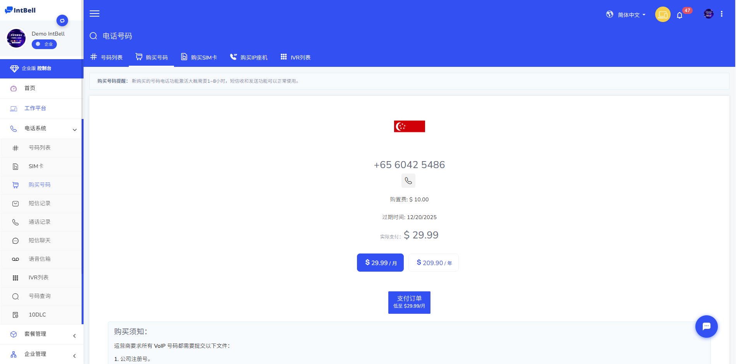The width and height of the screenshot is (736, 364).
Task: Click the refresh icon beside IntBell logo
Action: [x=62, y=20]
